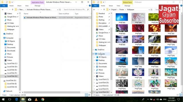This screenshot has height=102, width=183.
Task: Open help in the left Explorer window
Action: 90,6
